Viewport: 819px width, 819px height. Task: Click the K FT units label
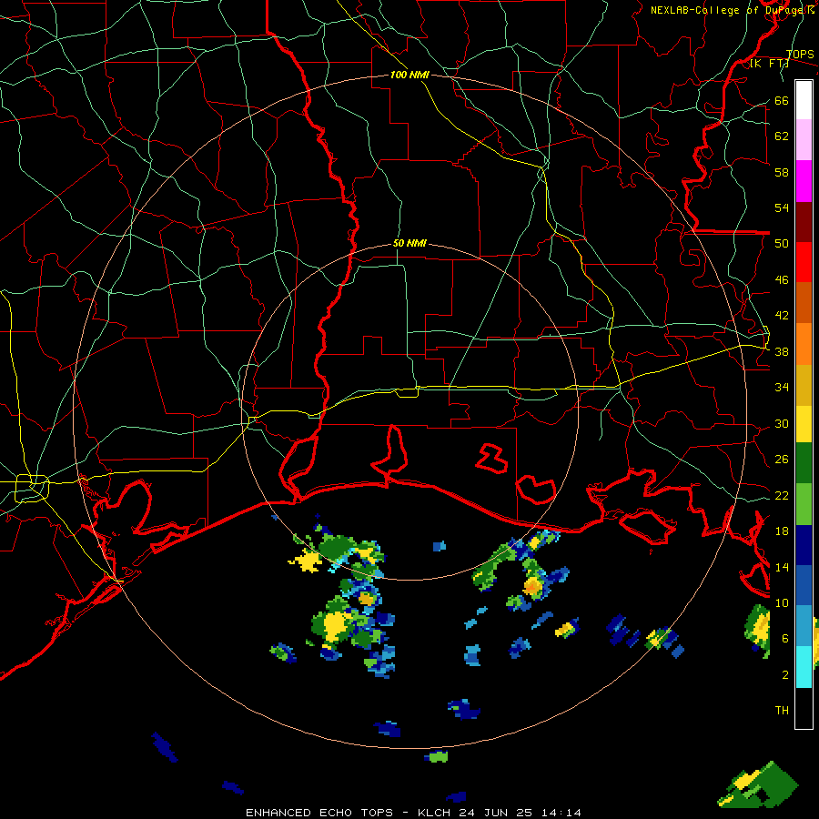769,64
